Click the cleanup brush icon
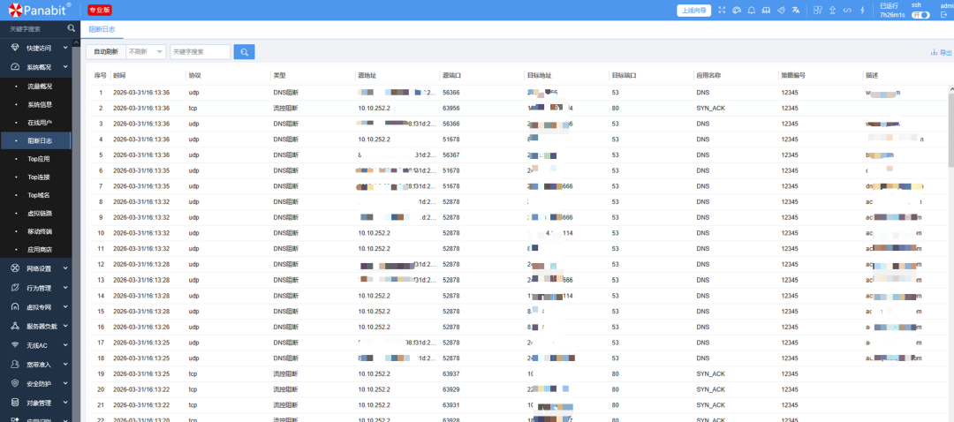This screenshot has height=422, width=954. coord(781,11)
